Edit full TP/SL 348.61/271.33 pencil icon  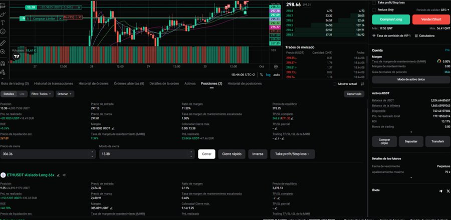pyautogui.click(x=292, y=118)
